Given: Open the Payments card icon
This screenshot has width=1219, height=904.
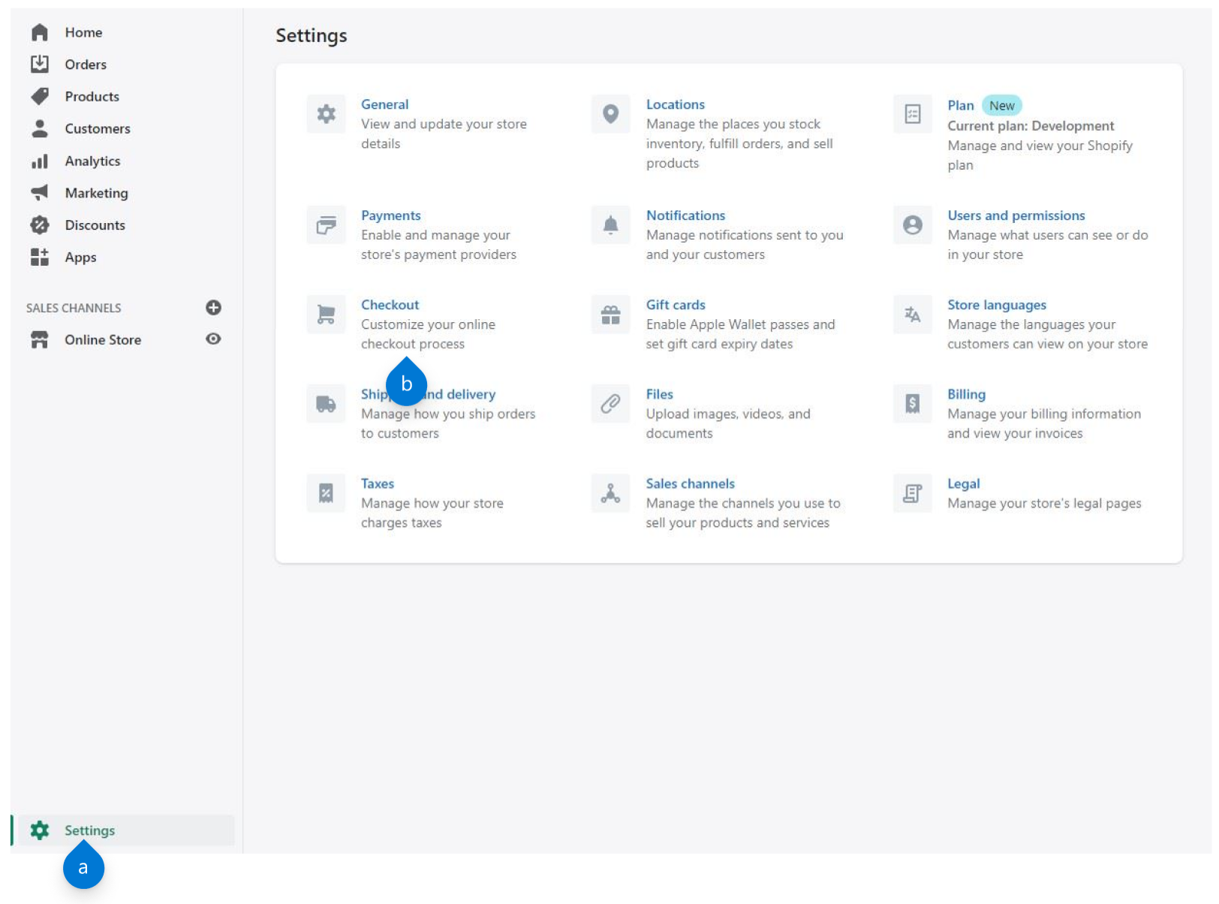Looking at the screenshot, I should pyautogui.click(x=326, y=225).
